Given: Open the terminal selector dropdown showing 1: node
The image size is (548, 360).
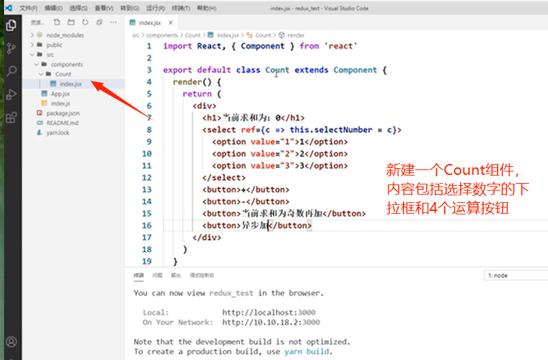Looking at the screenshot, I should coord(516,275).
